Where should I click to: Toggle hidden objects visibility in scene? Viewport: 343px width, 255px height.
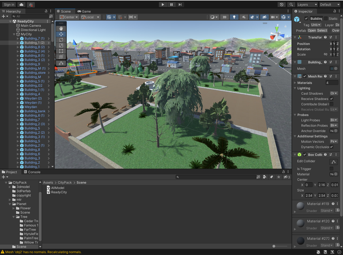(264, 17)
